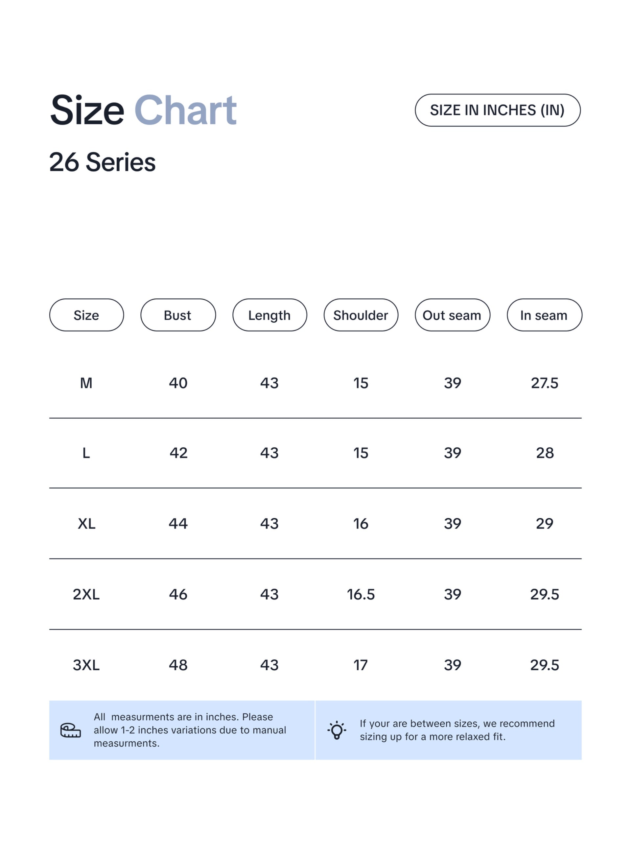Click the measuring tape icon
This screenshot has width=631, height=842.
point(71,730)
